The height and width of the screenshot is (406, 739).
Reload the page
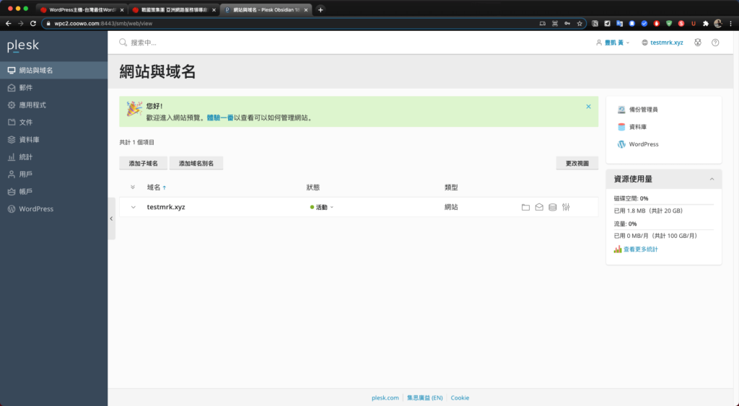(x=33, y=24)
